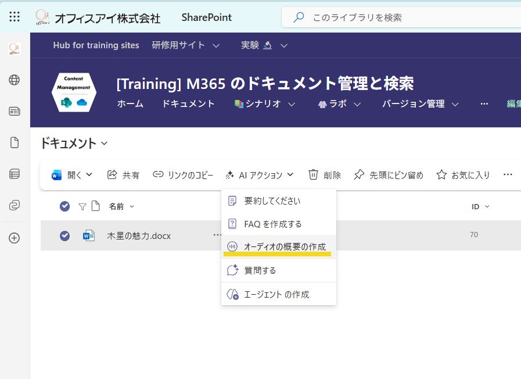This screenshot has width=521, height=379.
Task: Click the delete trash can icon
Action: pos(324,175)
